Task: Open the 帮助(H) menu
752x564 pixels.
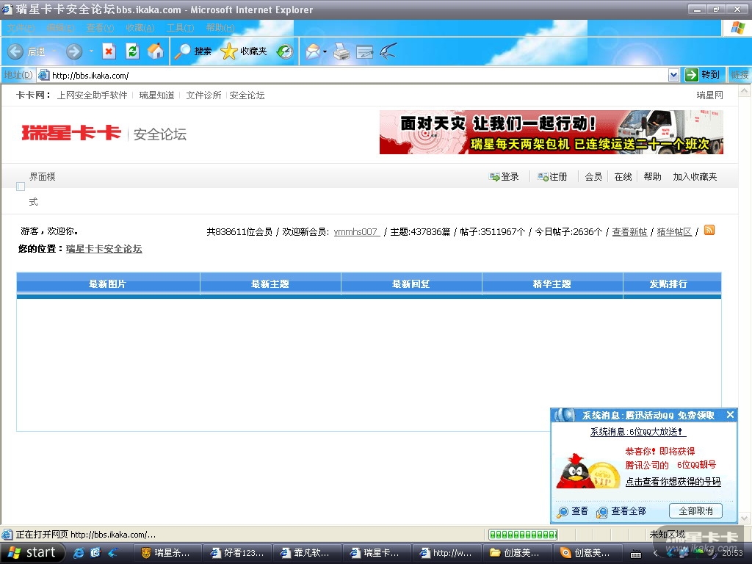Action: pyautogui.click(x=220, y=28)
